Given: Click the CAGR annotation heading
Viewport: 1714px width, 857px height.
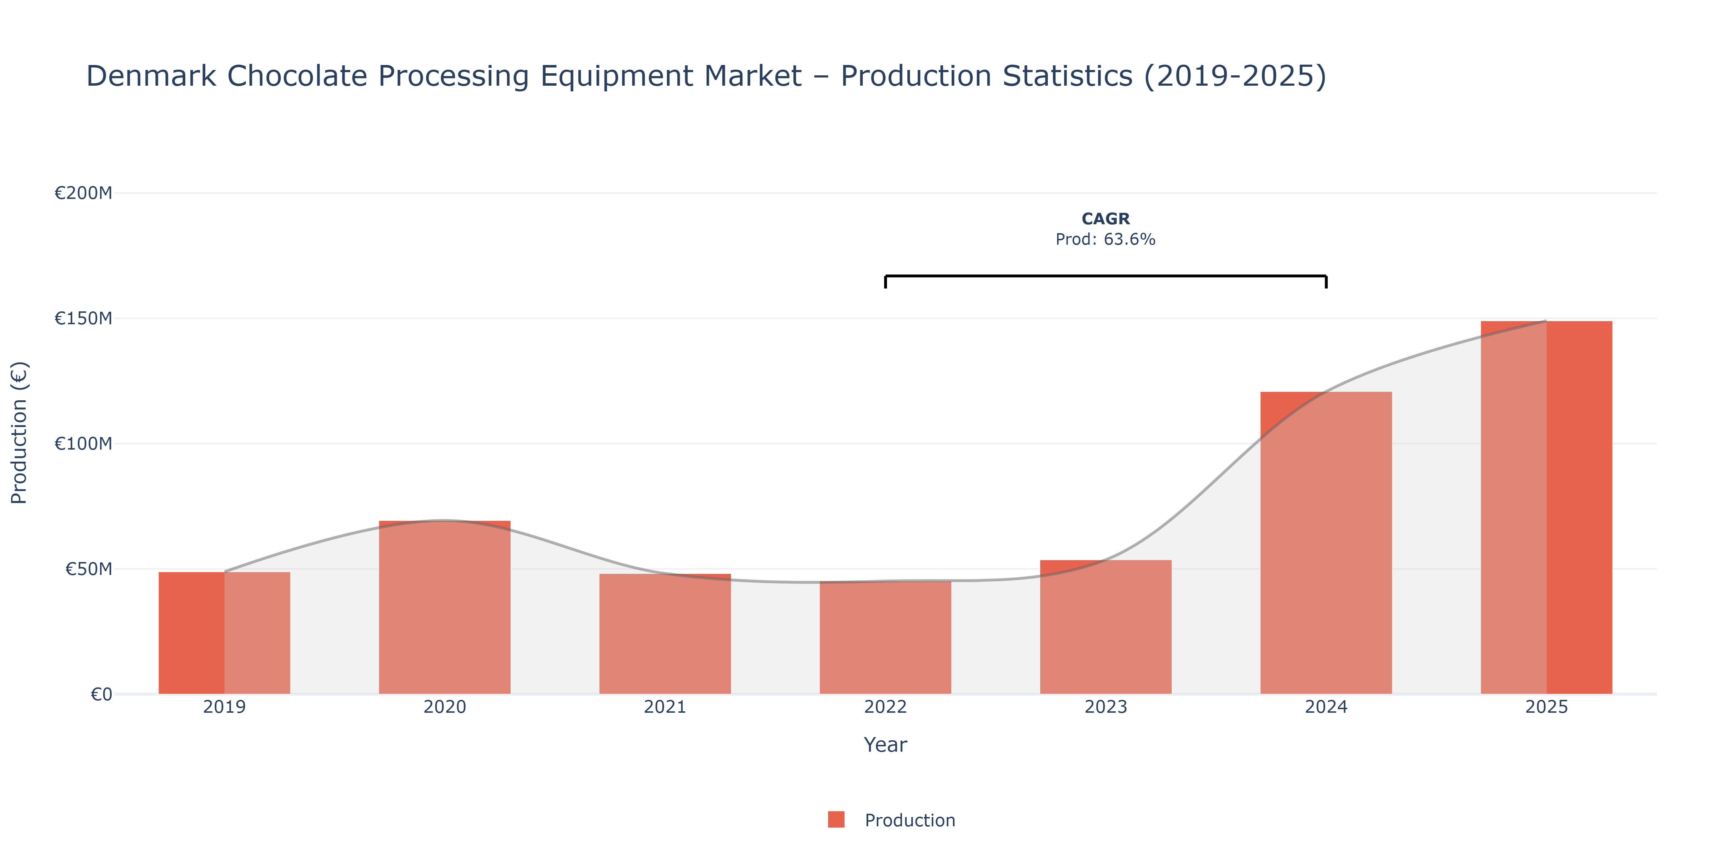Looking at the screenshot, I should (x=1105, y=219).
